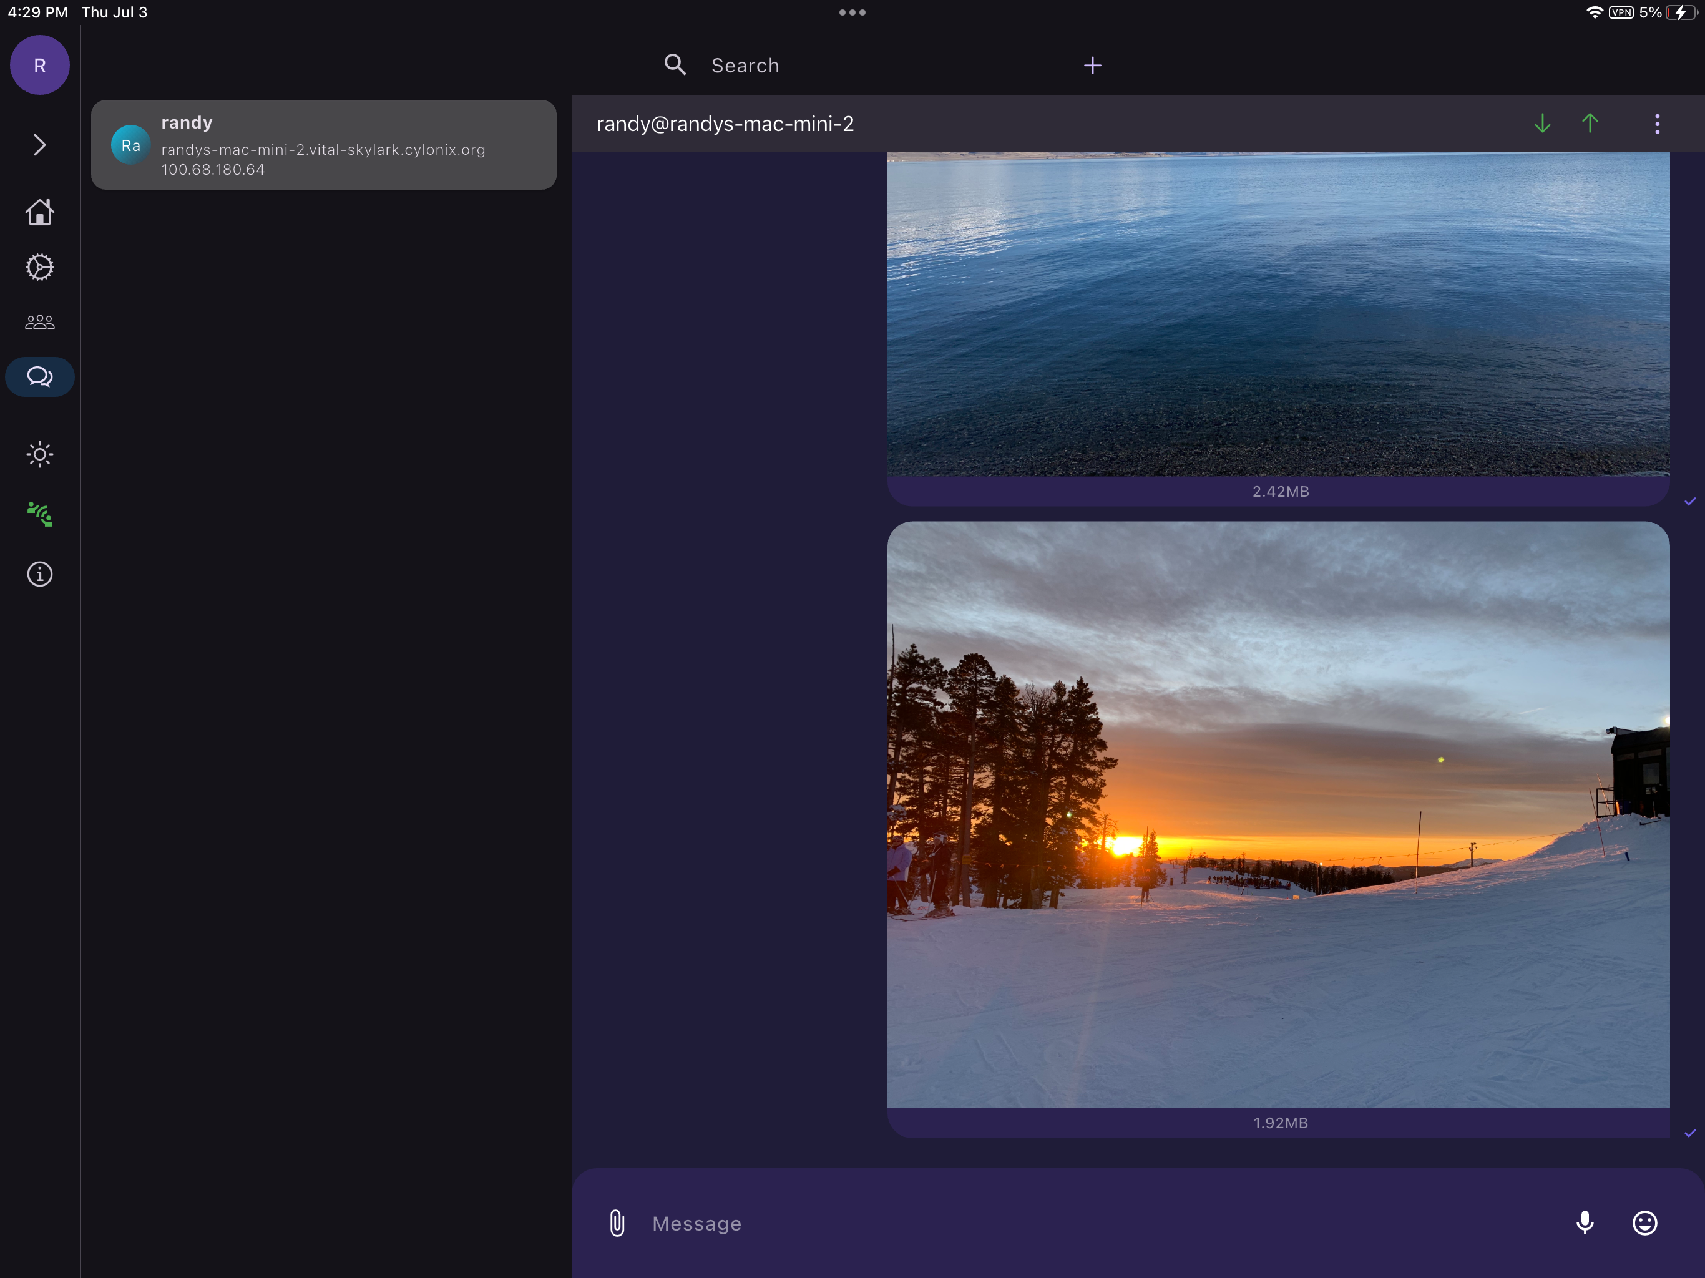Viewport: 1705px width, 1278px height.
Task: Toggle the light theme sun icon
Action: [39, 454]
